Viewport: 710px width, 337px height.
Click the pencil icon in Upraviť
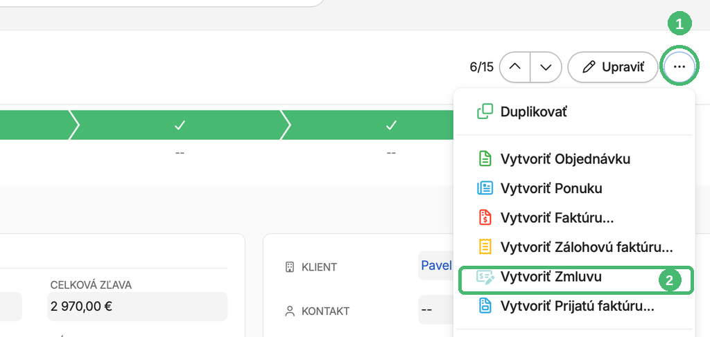tap(589, 67)
